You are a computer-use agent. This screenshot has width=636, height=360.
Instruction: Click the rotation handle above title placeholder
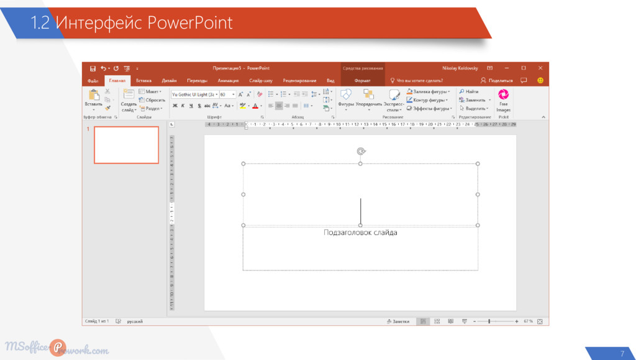pyautogui.click(x=361, y=151)
